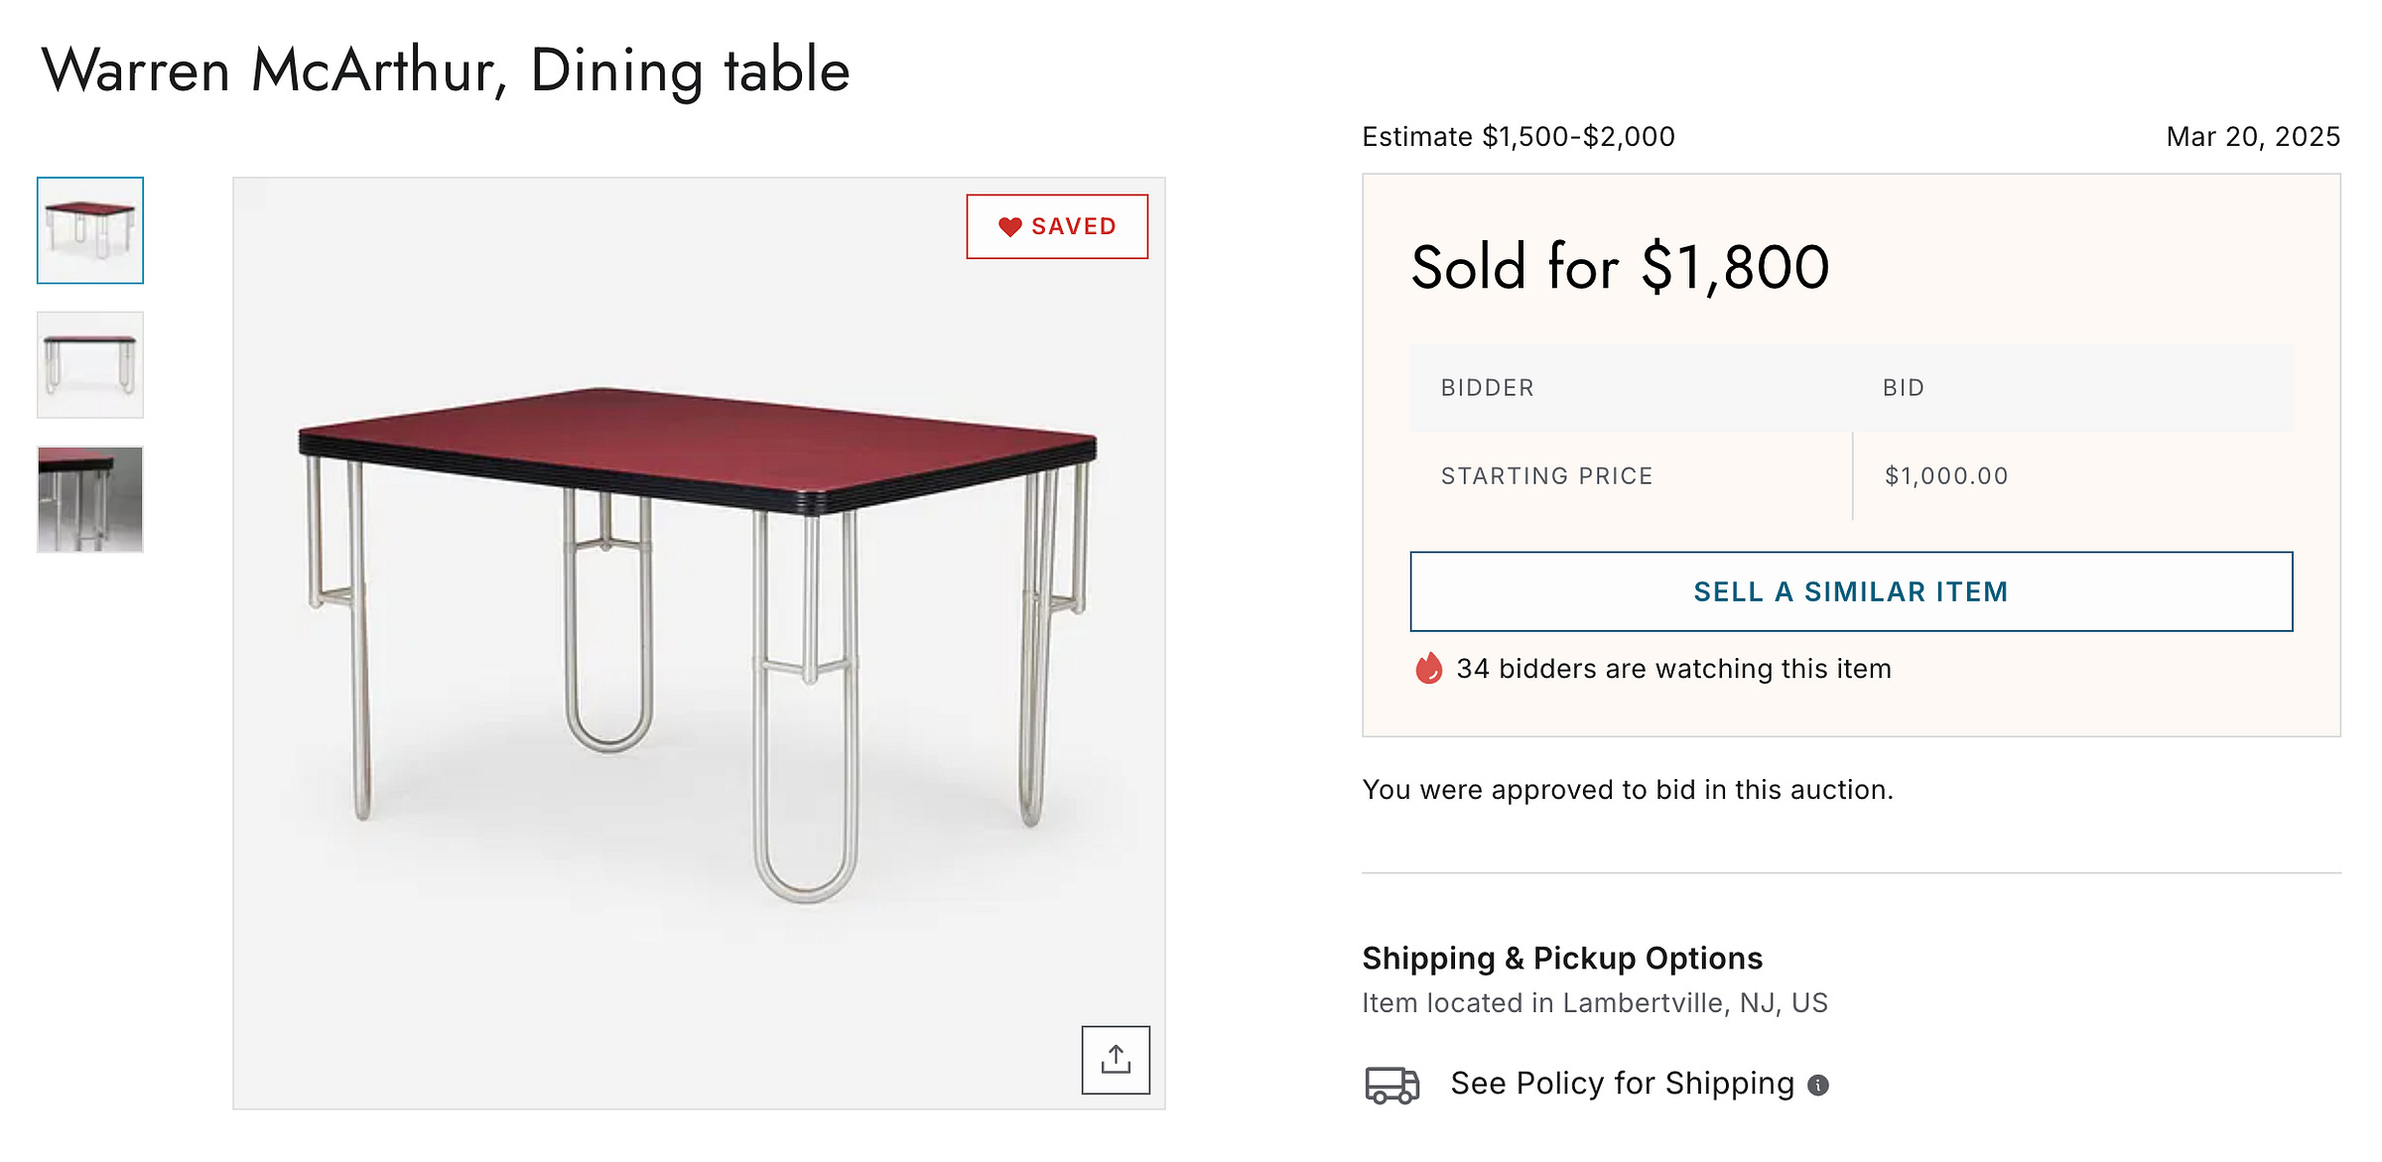Click the $1,000.00 starting bid amount
Viewport: 2382px width, 1162px height.
tap(1945, 476)
